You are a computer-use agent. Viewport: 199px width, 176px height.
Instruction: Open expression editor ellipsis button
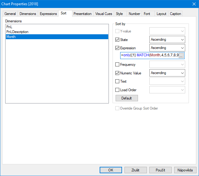point(181,56)
